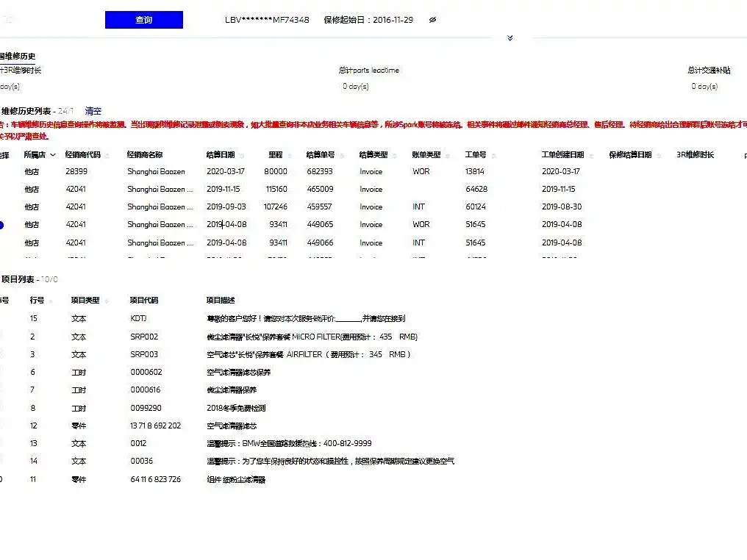Click the 3R维修时长 column header
Image resolution: width=747 pixels, height=560 pixels.
tap(695, 155)
